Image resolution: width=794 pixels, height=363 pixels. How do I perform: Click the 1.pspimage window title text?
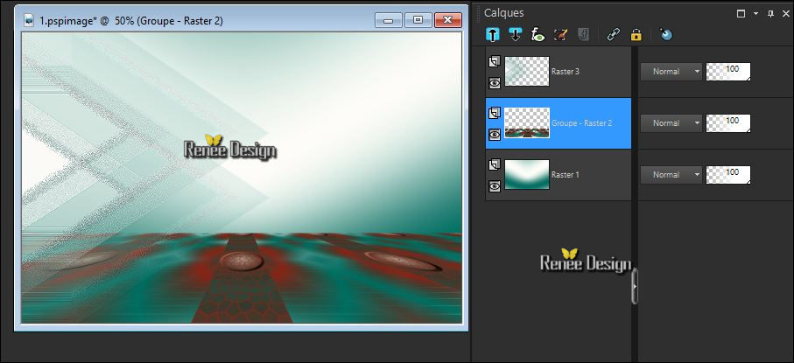coord(131,21)
